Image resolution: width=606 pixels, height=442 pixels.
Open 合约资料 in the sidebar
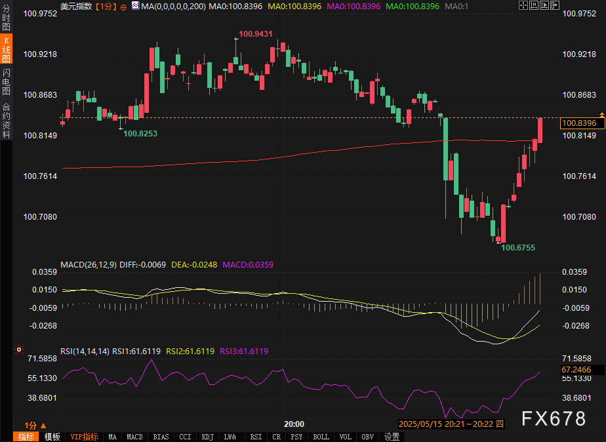[x=7, y=120]
